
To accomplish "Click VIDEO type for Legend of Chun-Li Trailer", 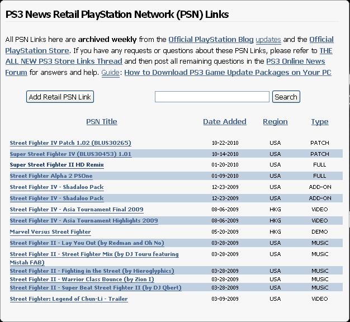I will [320, 299].
